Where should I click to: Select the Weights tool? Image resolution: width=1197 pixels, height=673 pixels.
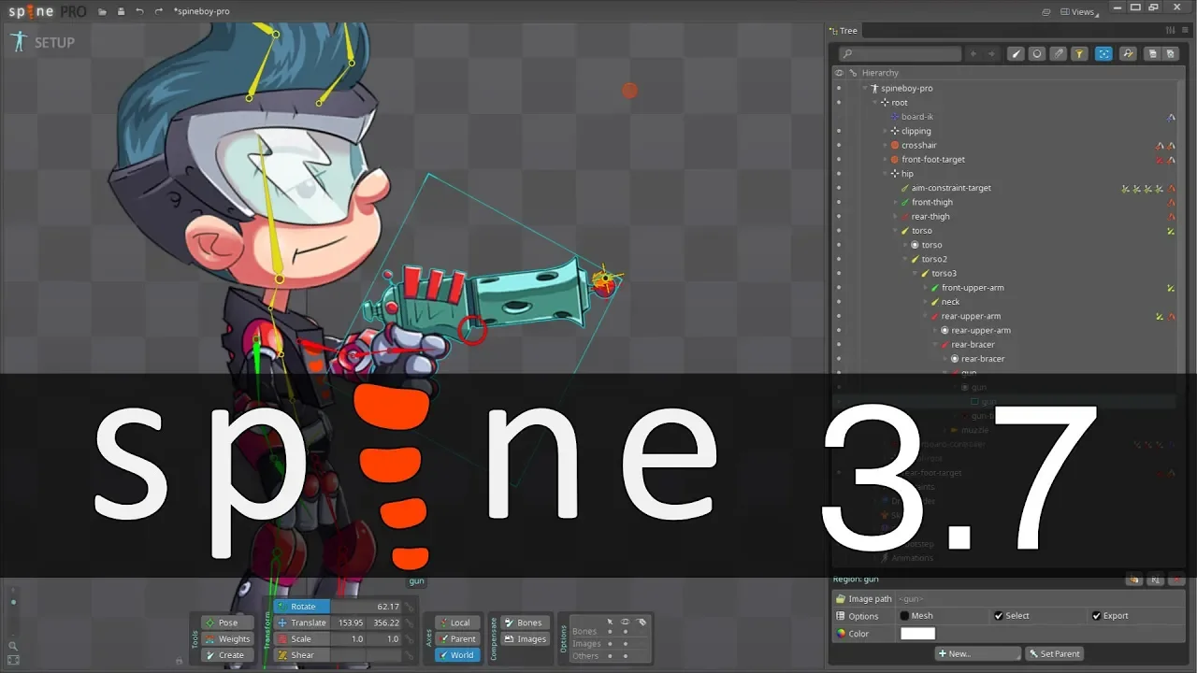227,639
